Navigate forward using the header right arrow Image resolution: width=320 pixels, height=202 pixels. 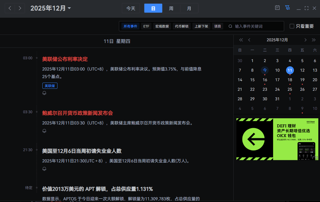pyautogui.click(x=20, y=8)
